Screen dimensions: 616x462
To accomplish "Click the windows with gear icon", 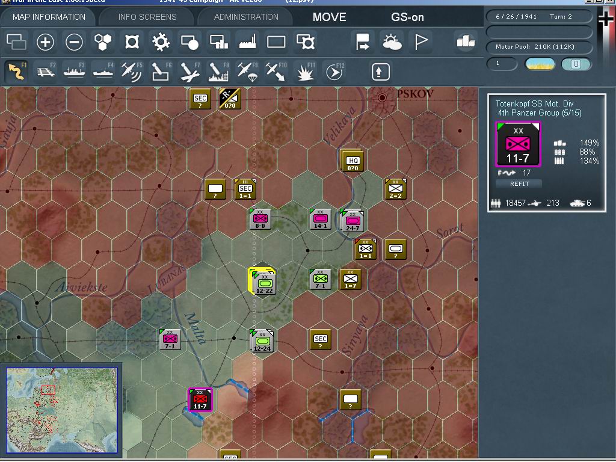I will click(x=306, y=42).
